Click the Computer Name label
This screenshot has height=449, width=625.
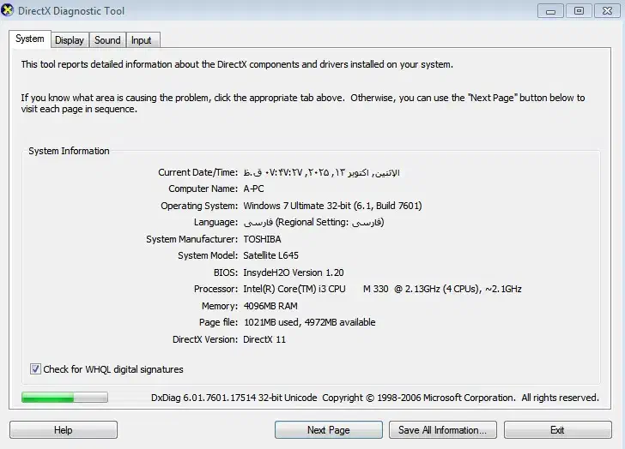tap(203, 189)
